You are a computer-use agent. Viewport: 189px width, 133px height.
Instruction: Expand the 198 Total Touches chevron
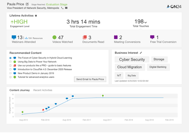point(146,22)
